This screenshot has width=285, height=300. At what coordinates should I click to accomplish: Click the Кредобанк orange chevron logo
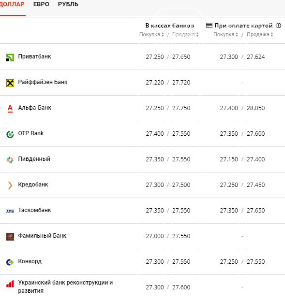[10, 186]
